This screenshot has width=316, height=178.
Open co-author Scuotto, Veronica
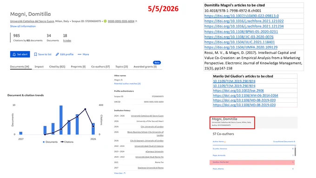[x=220, y=149]
